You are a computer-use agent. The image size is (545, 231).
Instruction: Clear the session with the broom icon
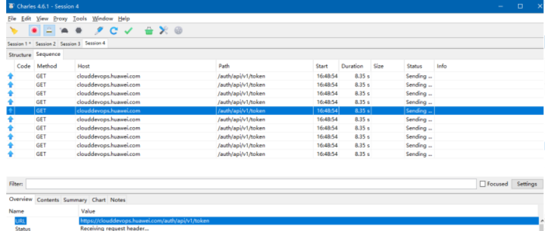14,31
